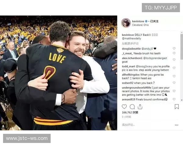The image size is (183, 146).
Task: Click the add comment input field
Action: (x=147, y=125)
